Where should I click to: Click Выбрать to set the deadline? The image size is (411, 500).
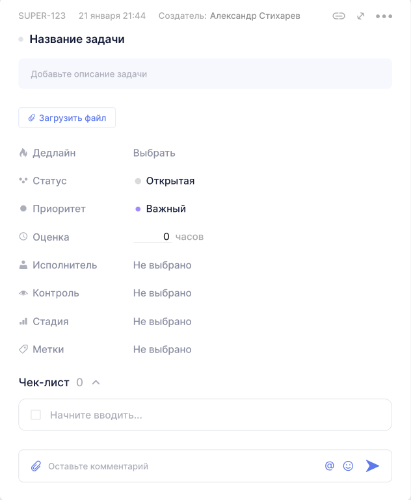tap(154, 153)
